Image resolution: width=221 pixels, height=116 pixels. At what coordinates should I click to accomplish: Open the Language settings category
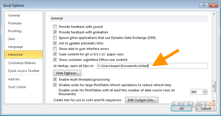point(15,47)
